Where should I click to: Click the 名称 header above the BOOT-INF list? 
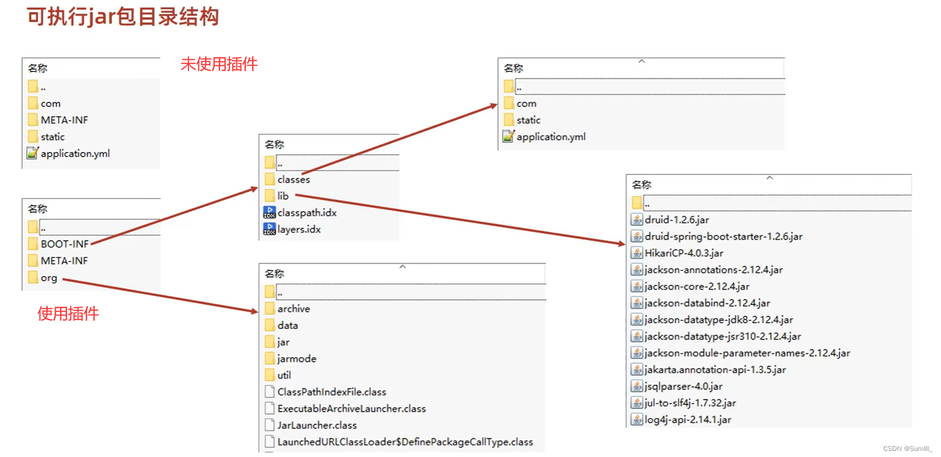[x=38, y=208]
